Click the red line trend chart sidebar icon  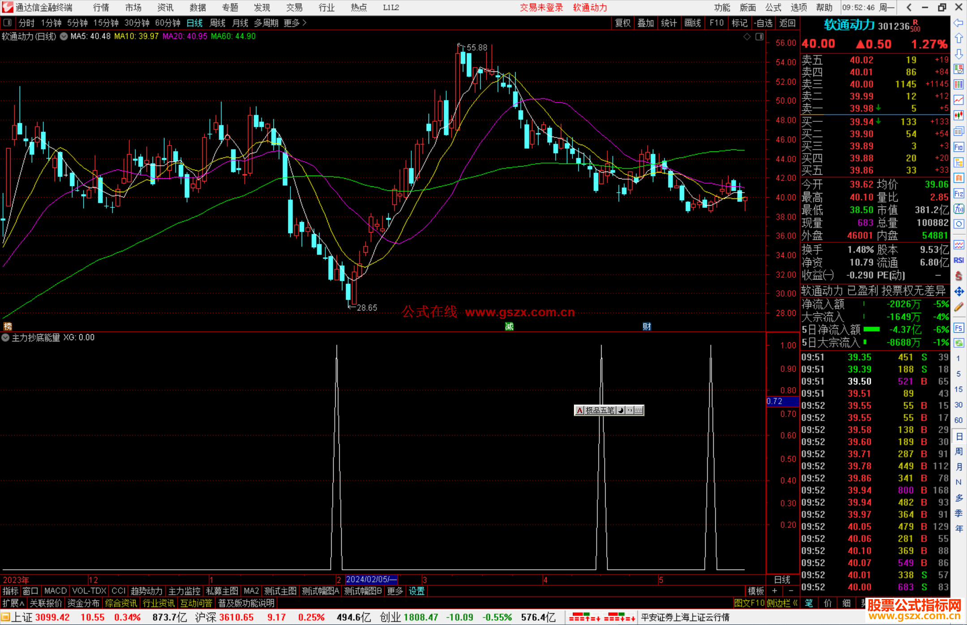(958, 100)
